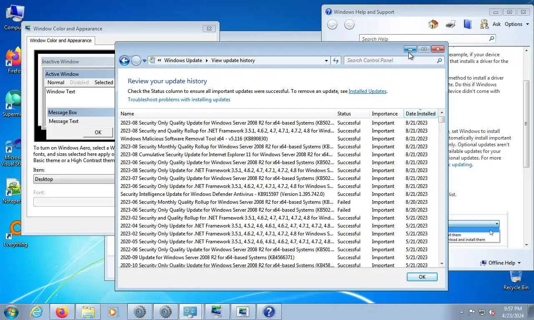This screenshot has height=320, width=534.
Task: Refresh the Windows Update address bar
Action: (336, 60)
